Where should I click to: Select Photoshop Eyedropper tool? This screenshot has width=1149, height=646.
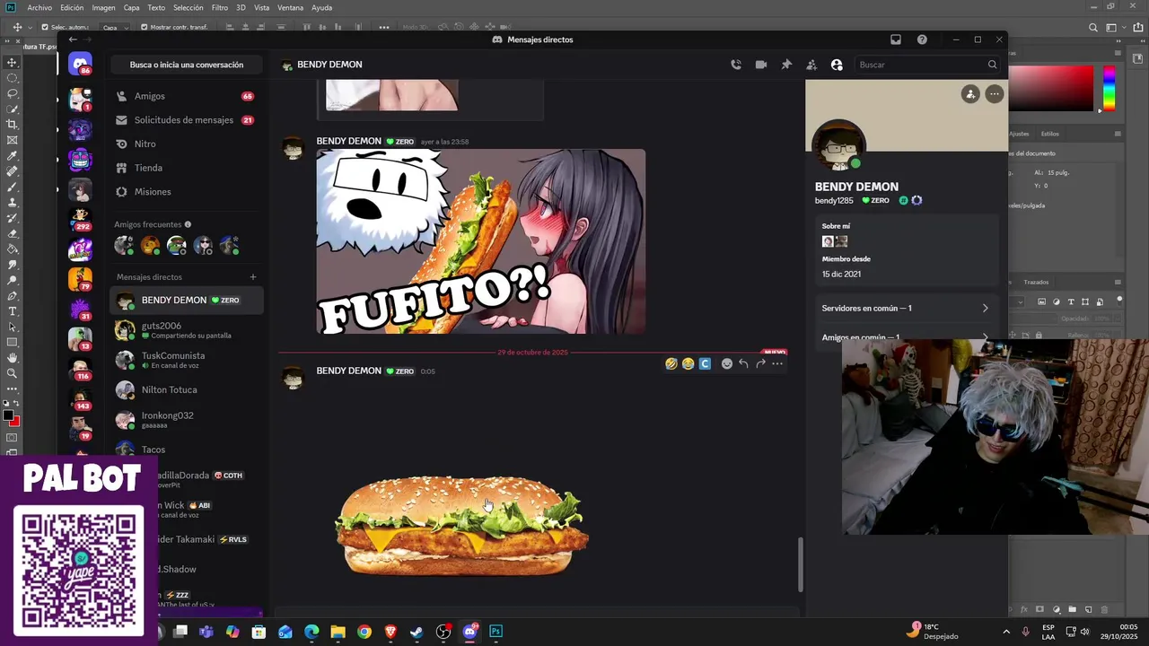(x=13, y=155)
